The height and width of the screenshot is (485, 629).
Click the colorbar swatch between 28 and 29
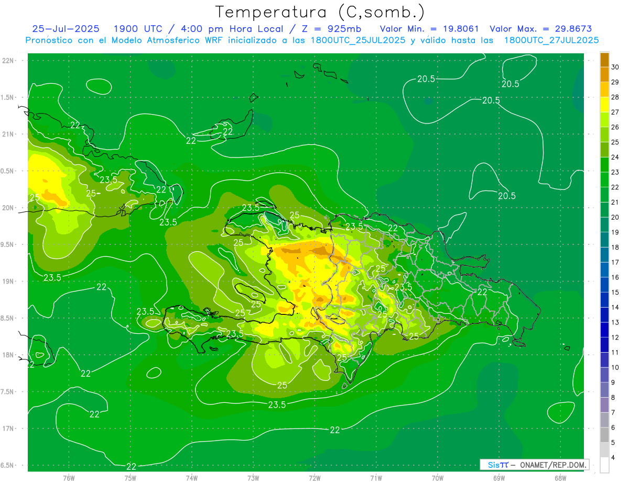[604, 89]
